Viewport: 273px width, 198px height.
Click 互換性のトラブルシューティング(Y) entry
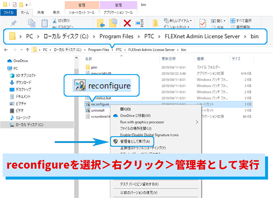point(143,148)
